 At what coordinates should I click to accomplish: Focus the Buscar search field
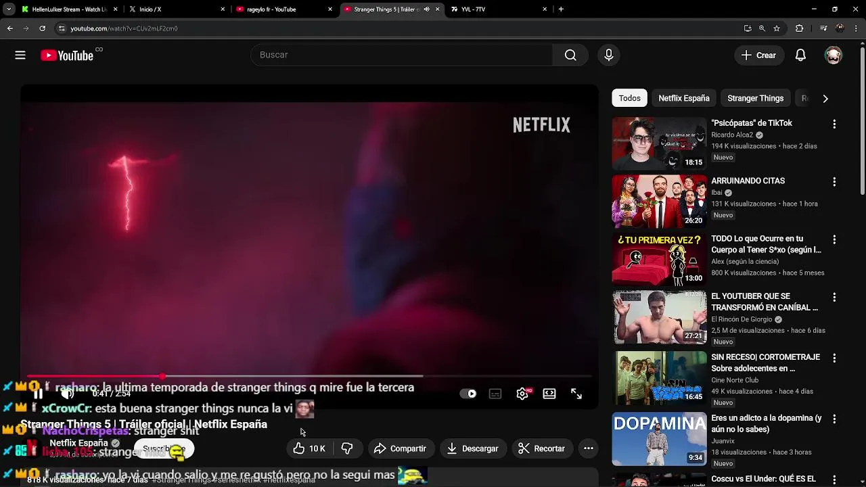tap(402, 55)
